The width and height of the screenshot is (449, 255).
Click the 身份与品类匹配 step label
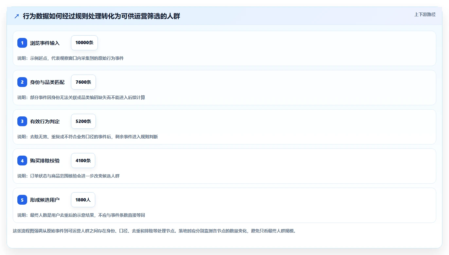pyautogui.click(x=47, y=82)
